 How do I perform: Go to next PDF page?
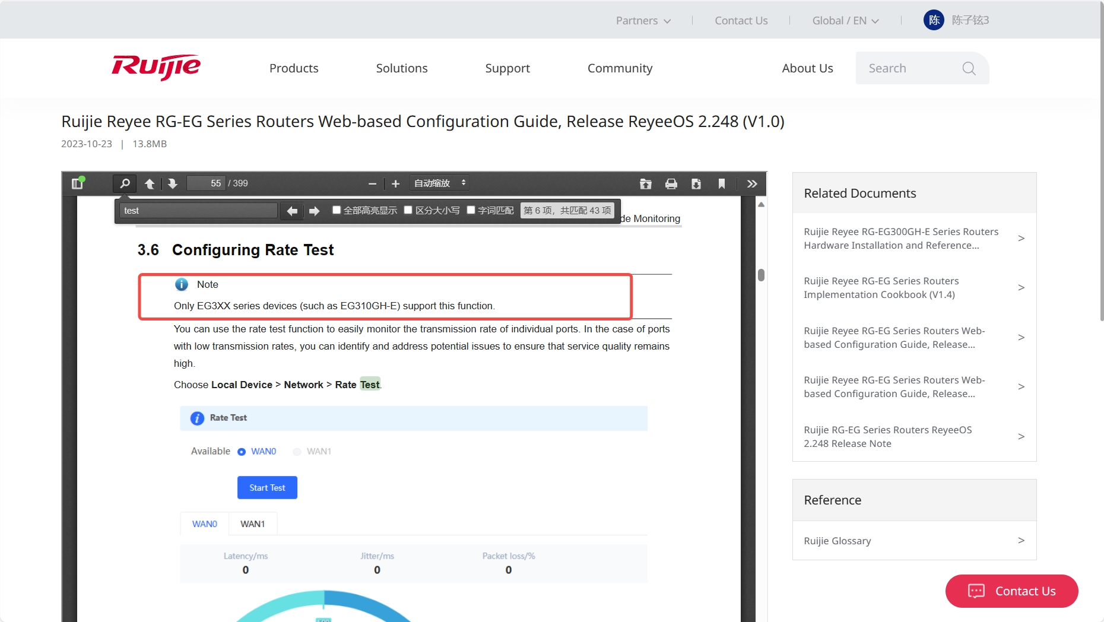coord(172,183)
